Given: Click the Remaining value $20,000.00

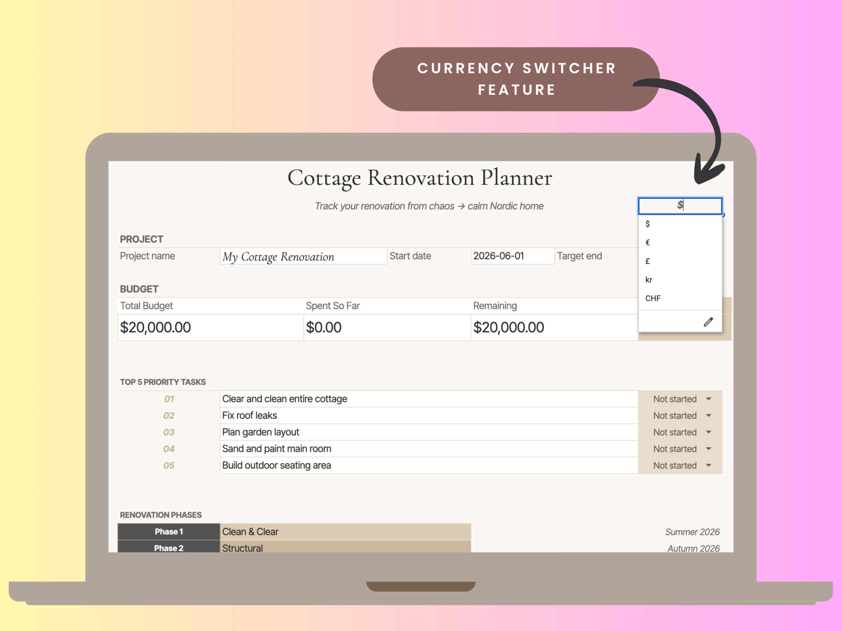Looking at the screenshot, I should [x=555, y=327].
